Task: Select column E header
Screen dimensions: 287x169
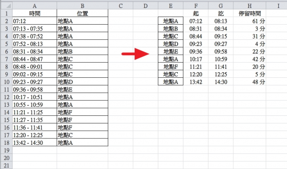Action: click(171, 6)
